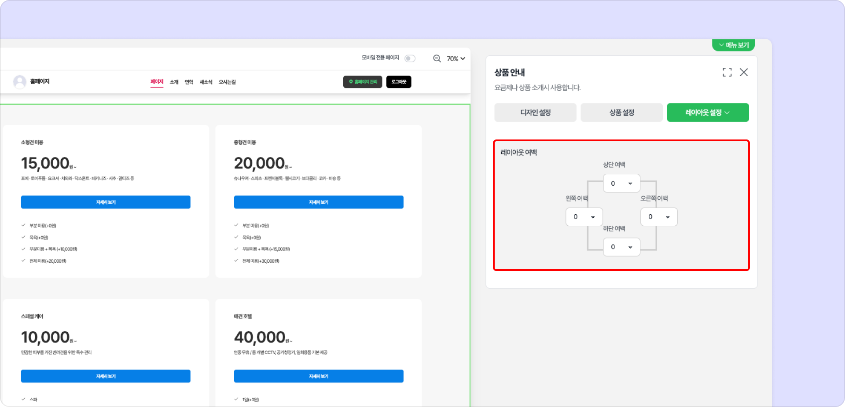Click the 애견 호텔 card title
The height and width of the screenshot is (407, 845).
(x=243, y=316)
